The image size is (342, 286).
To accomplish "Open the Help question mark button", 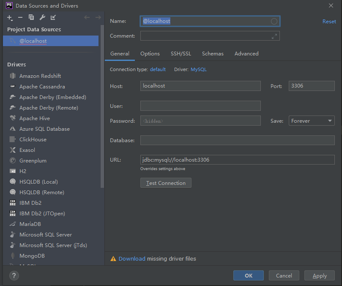I will (14, 275).
